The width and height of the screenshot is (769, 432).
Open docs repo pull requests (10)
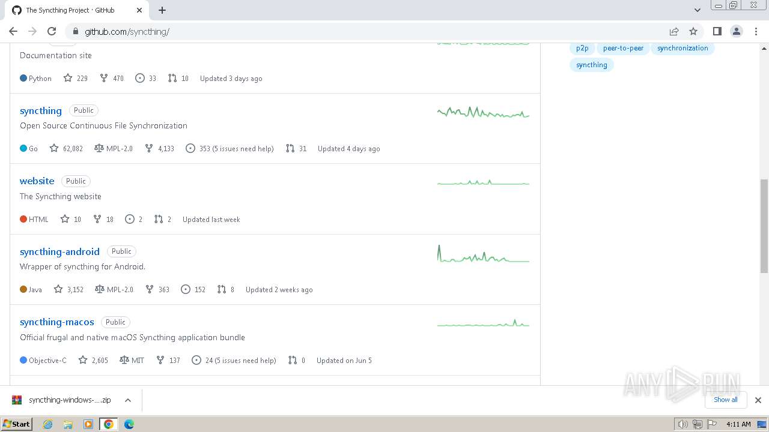[178, 79]
